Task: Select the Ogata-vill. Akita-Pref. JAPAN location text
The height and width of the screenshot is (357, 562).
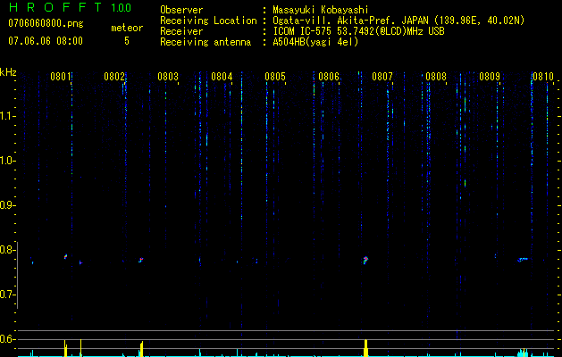Action: [x=398, y=21]
